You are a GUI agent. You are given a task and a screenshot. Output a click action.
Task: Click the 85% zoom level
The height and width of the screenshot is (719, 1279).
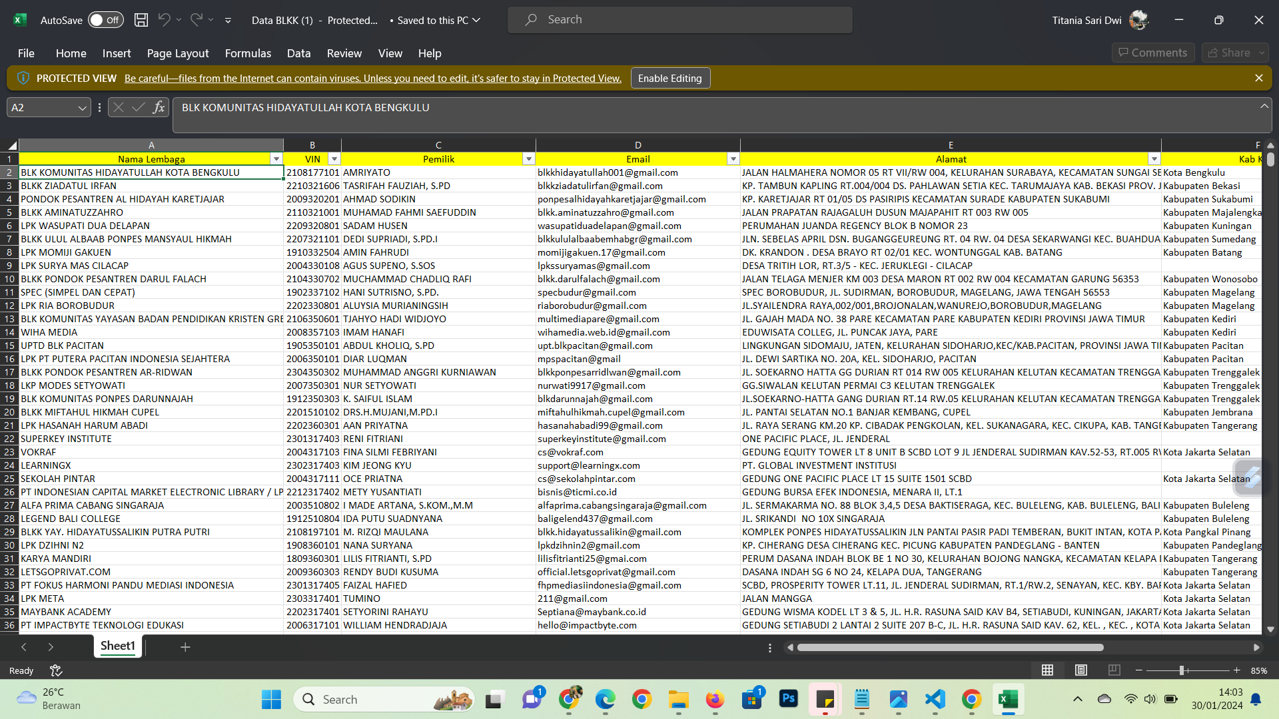tap(1258, 671)
